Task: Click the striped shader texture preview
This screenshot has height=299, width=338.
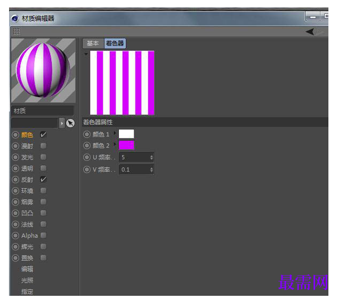Action: [x=122, y=83]
